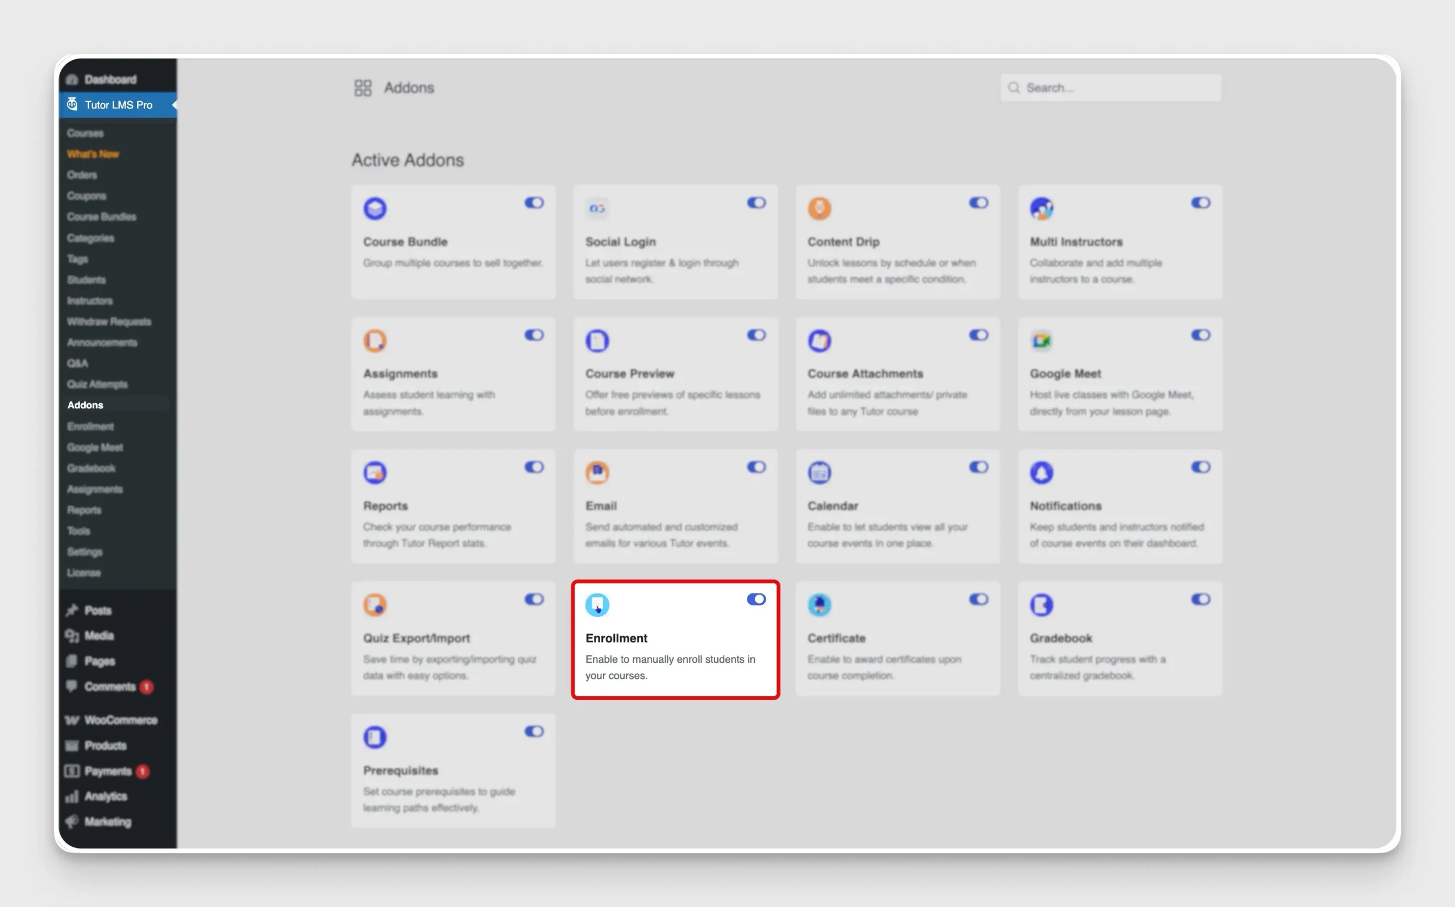
Task: Go to License in the sidebar
Action: [84, 573]
